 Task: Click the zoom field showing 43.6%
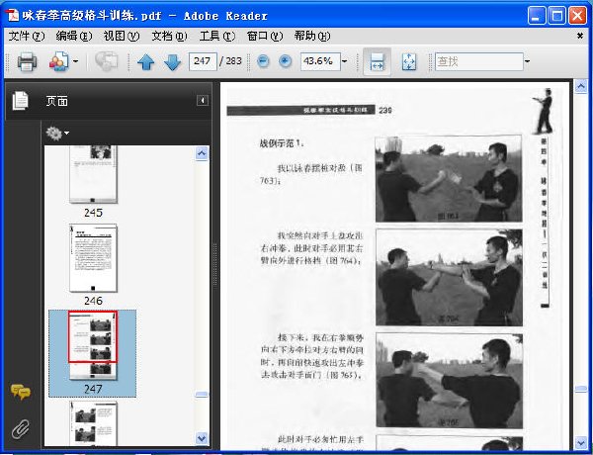[320, 61]
